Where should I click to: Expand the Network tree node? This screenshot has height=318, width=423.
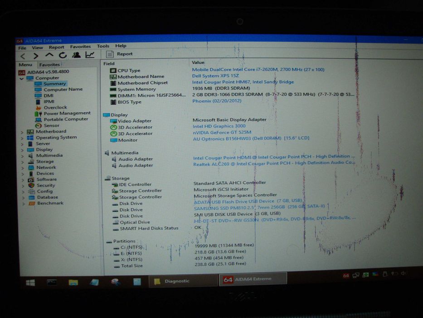[22, 168]
